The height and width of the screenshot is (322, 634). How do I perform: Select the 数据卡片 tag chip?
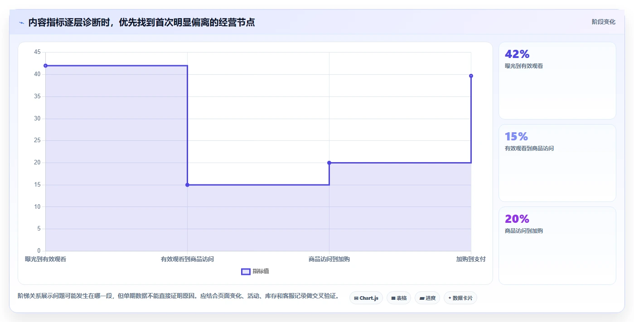460,298
